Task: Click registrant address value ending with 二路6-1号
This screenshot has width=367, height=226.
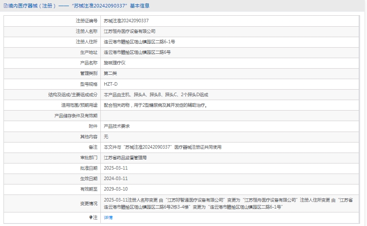Action: [x=139, y=42]
